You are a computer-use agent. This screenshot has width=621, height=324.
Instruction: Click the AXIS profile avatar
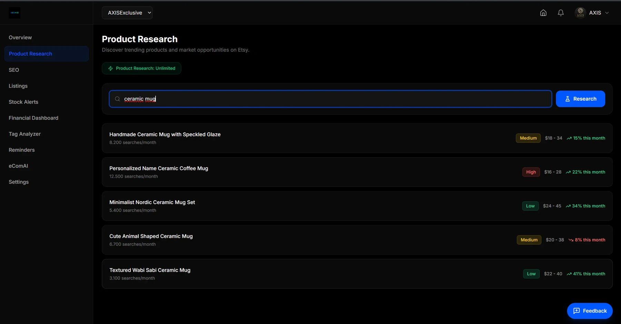[580, 13]
